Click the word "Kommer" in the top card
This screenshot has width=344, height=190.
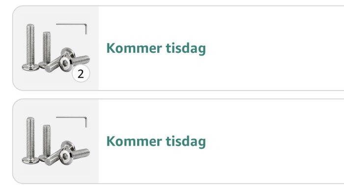134,48
